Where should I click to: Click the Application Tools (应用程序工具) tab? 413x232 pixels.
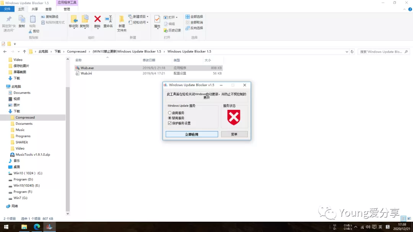click(67, 2)
